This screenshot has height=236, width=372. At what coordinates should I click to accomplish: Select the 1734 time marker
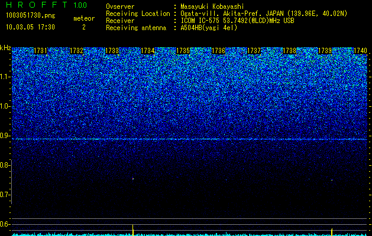[148, 51]
